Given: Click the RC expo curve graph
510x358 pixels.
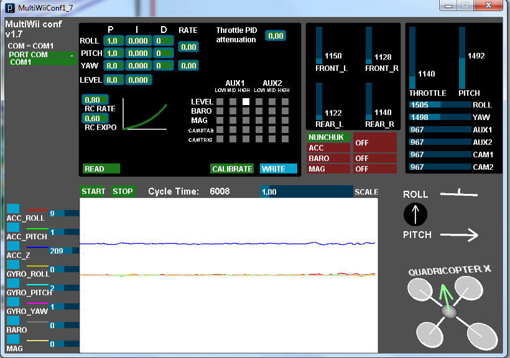Looking at the screenshot, I should point(145,115).
